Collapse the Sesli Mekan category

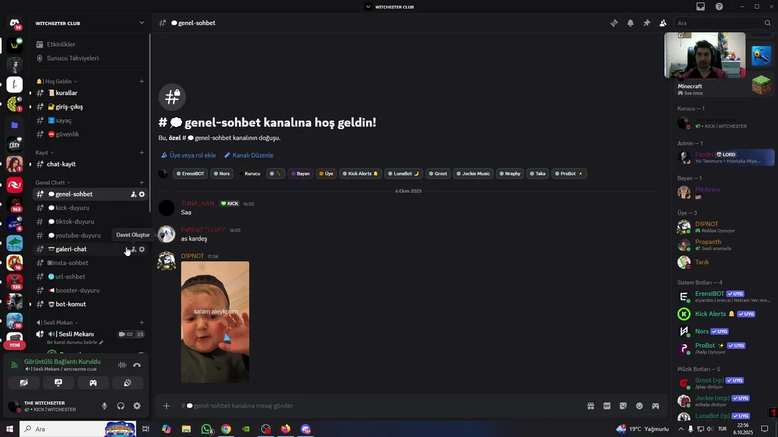[57, 323]
